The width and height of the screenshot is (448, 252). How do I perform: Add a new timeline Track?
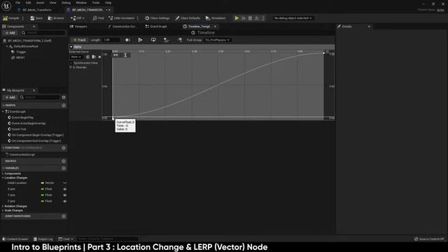click(x=79, y=41)
